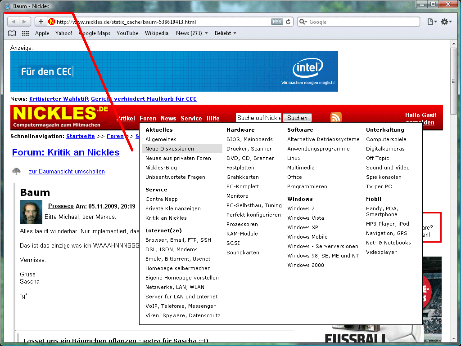
Task: Open Browser, Email, FTP, SSH forum
Action: 178,240
